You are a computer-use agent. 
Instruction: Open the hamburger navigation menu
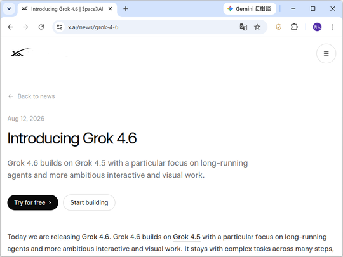326,53
